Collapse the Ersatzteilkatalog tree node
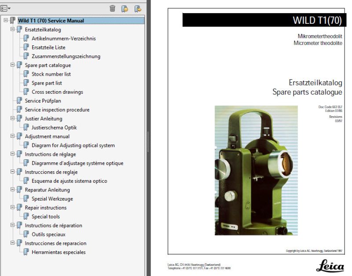This screenshot has height=276, width=352. [13, 29]
